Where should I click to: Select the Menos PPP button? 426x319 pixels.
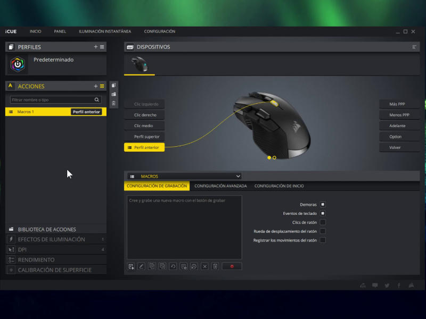399,115
